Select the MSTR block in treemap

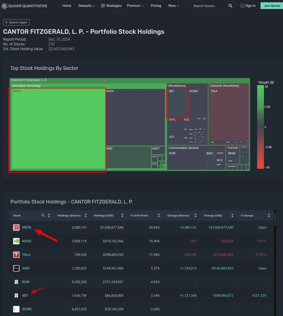tap(58, 129)
